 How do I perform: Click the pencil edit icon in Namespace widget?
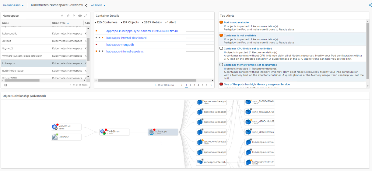[68, 16]
